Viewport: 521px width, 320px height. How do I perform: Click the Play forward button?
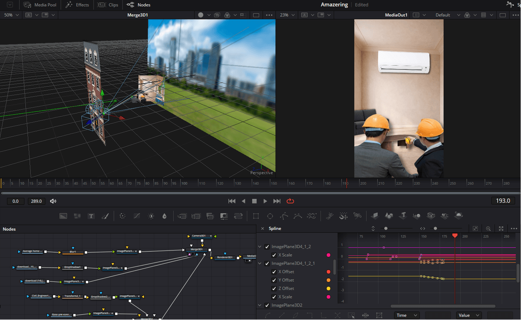(265, 201)
